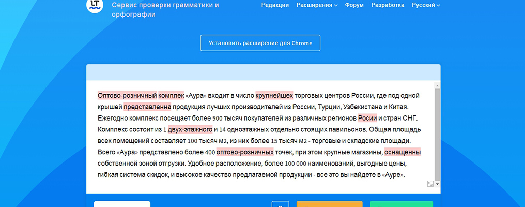Click the highlighted word представленна
The height and width of the screenshot is (207, 525).
coord(147,107)
